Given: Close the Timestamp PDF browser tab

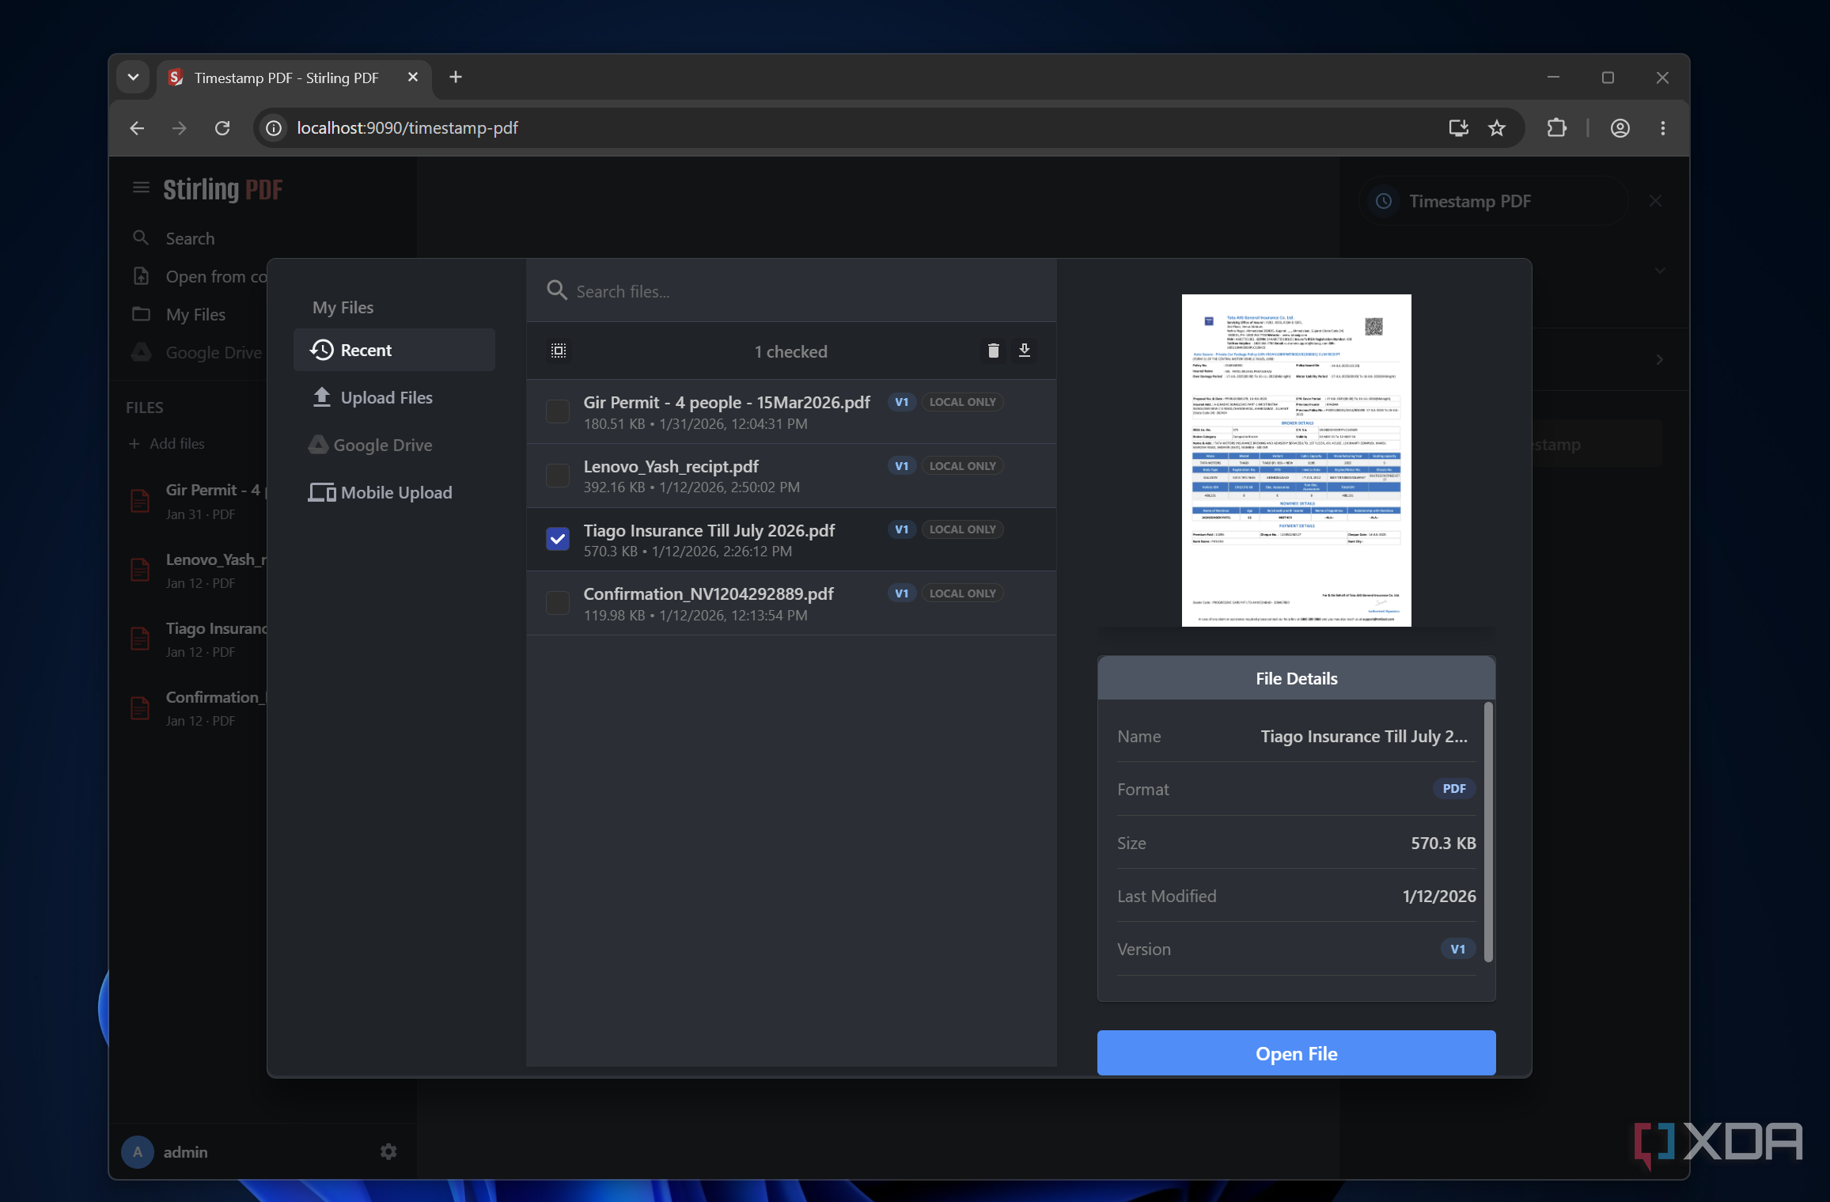Looking at the screenshot, I should (412, 77).
